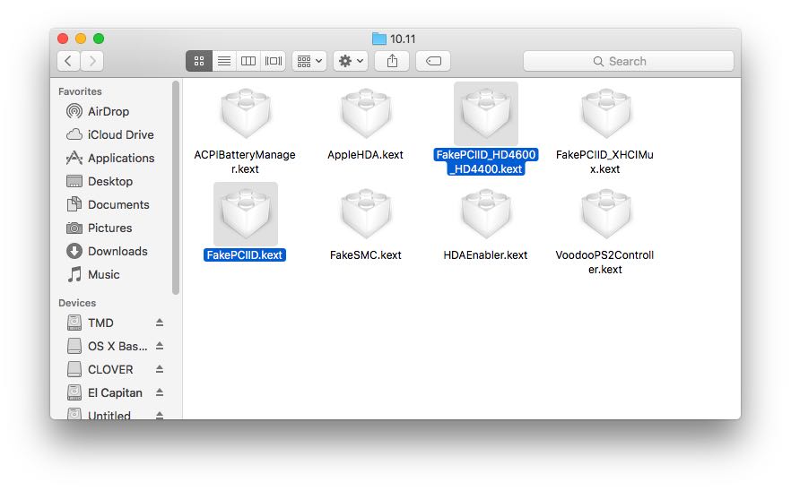The height and width of the screenshot is (491, 791).
Task: Minimize the Finder window
Action: [81, 39]
